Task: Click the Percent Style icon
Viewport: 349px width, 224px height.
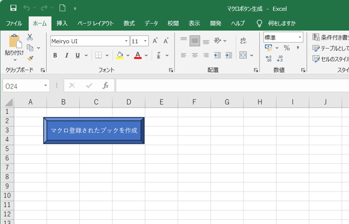Action: (287, 48)
